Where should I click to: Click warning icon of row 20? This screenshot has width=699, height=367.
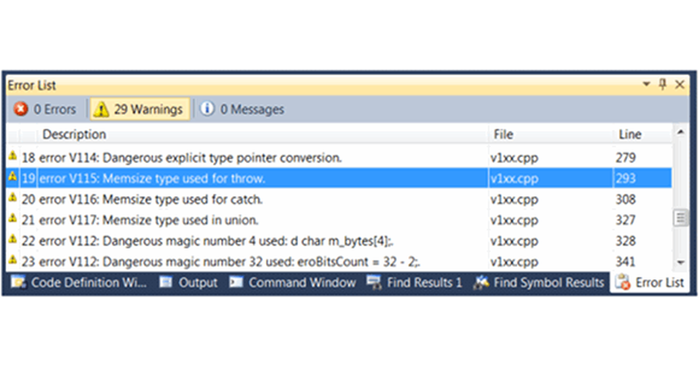[13, 198]
